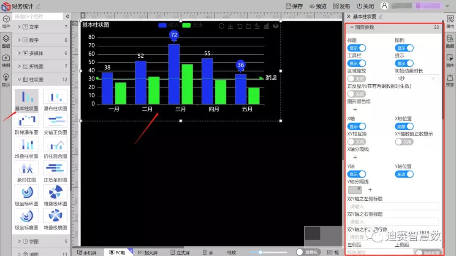This screenshot has height=256, width=456.
Task: Toggle the XY轴互换 axis swap switch
Action: (x=356, y=142)
